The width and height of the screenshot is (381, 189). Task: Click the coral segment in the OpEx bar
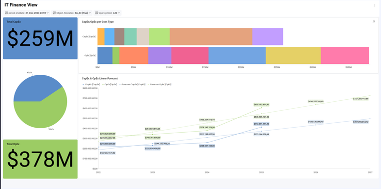133,55
